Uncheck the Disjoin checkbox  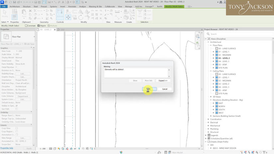click(39, 26)
